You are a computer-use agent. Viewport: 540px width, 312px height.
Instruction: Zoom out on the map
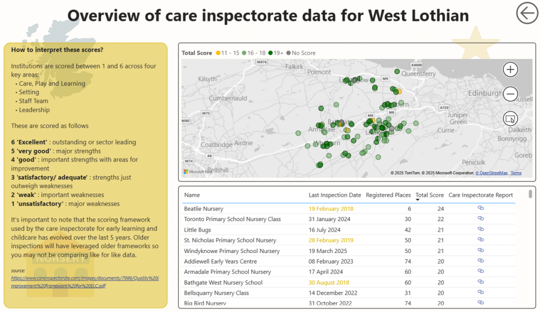510,94
